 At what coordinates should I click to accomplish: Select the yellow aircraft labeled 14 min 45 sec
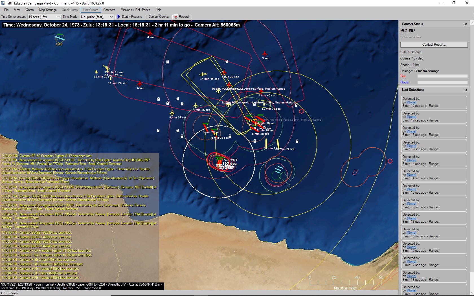203,74
